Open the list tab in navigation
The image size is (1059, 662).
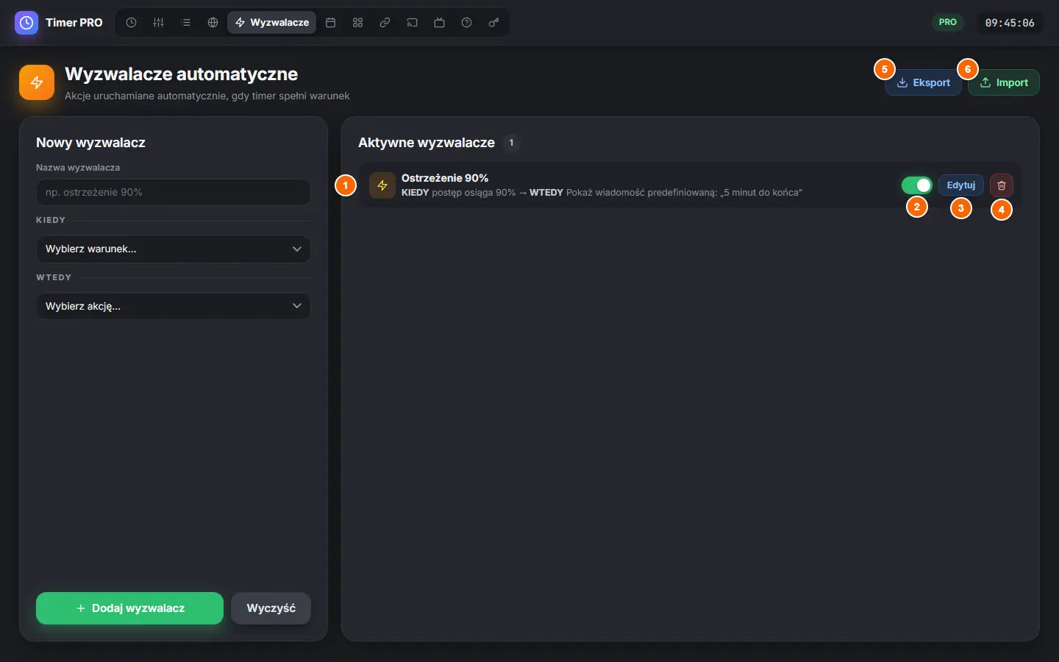pos(185,23)
